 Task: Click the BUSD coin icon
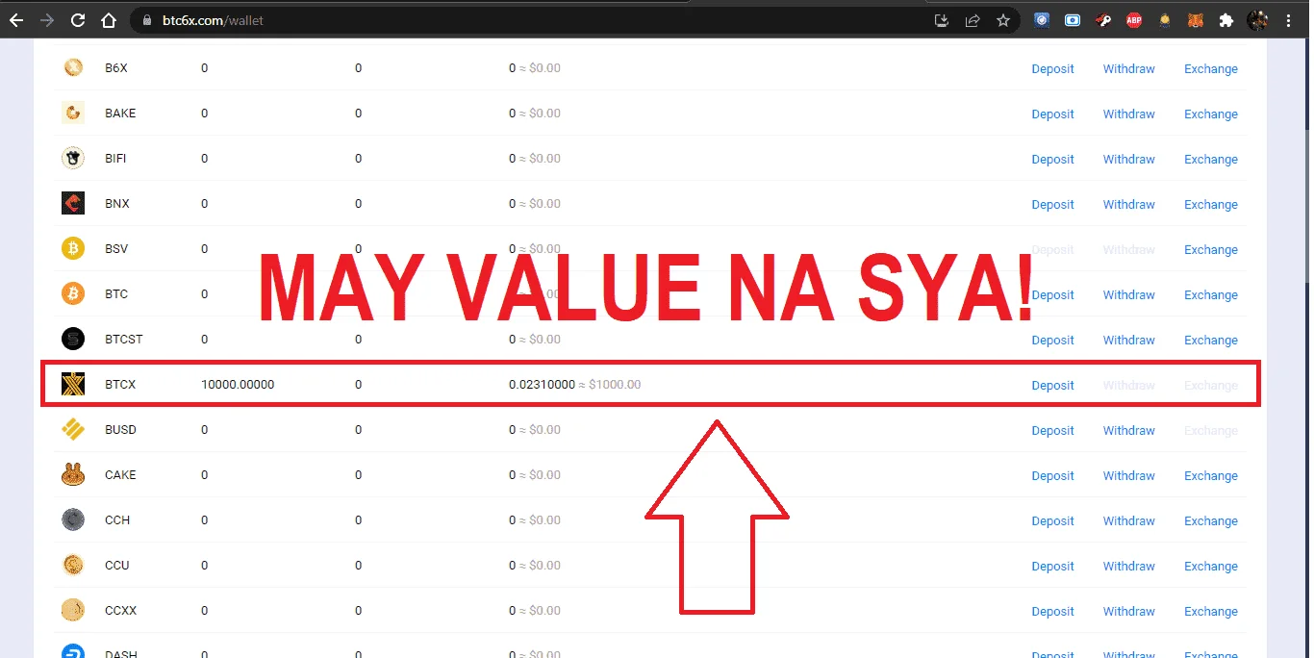[x=73, y=430]
